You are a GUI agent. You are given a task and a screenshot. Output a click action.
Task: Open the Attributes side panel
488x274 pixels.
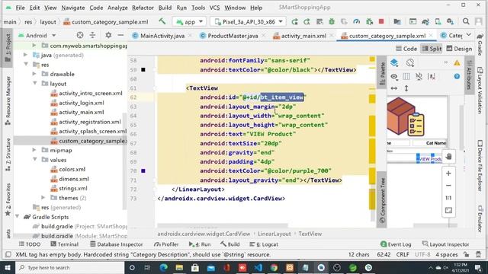(x=469, y=75)
